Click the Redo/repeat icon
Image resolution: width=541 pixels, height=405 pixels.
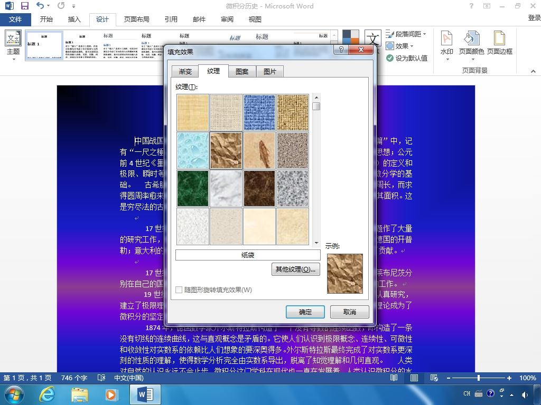tap(61, 5)
